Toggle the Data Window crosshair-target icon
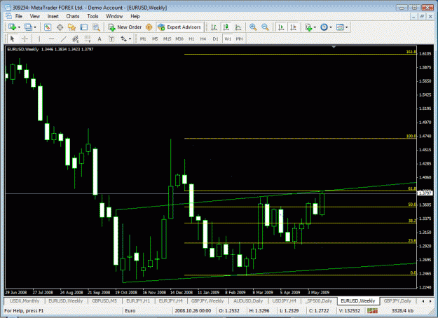This screenshot has width=438, height=318. [60, 27]
